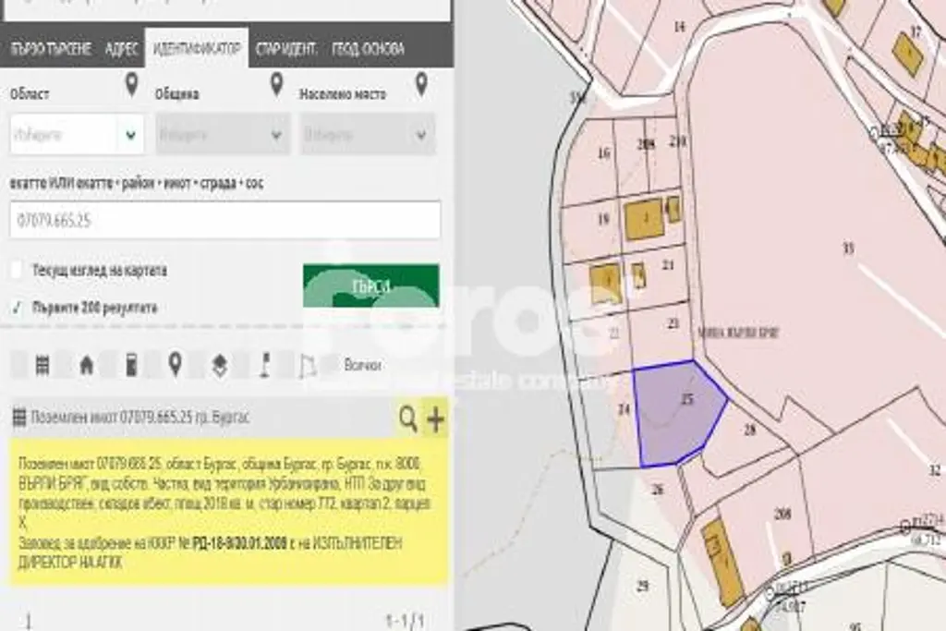Click the location pin next to Населено място
The image size is (946, 631).
[421, 87]
